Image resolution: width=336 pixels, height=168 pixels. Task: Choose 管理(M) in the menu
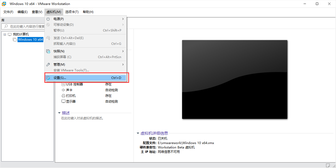(x=86, y=65)
